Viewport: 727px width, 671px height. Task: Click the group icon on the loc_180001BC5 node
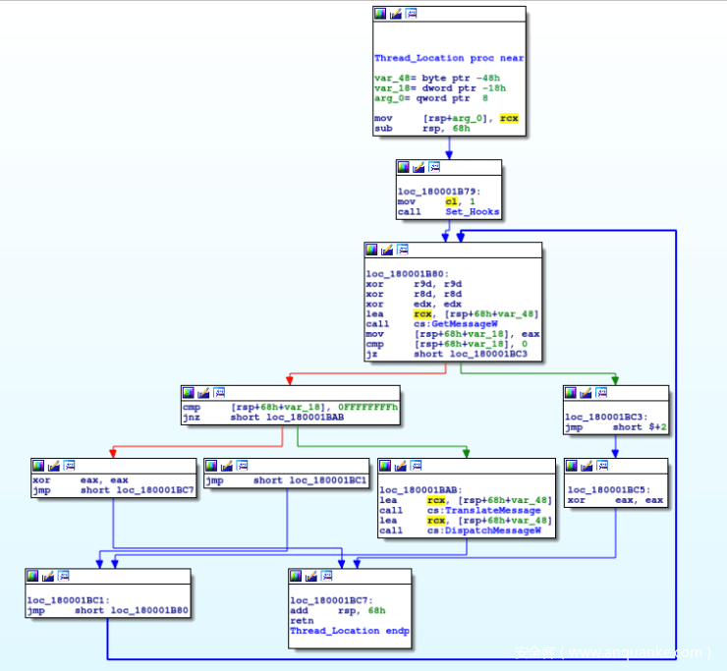[604, 466]
